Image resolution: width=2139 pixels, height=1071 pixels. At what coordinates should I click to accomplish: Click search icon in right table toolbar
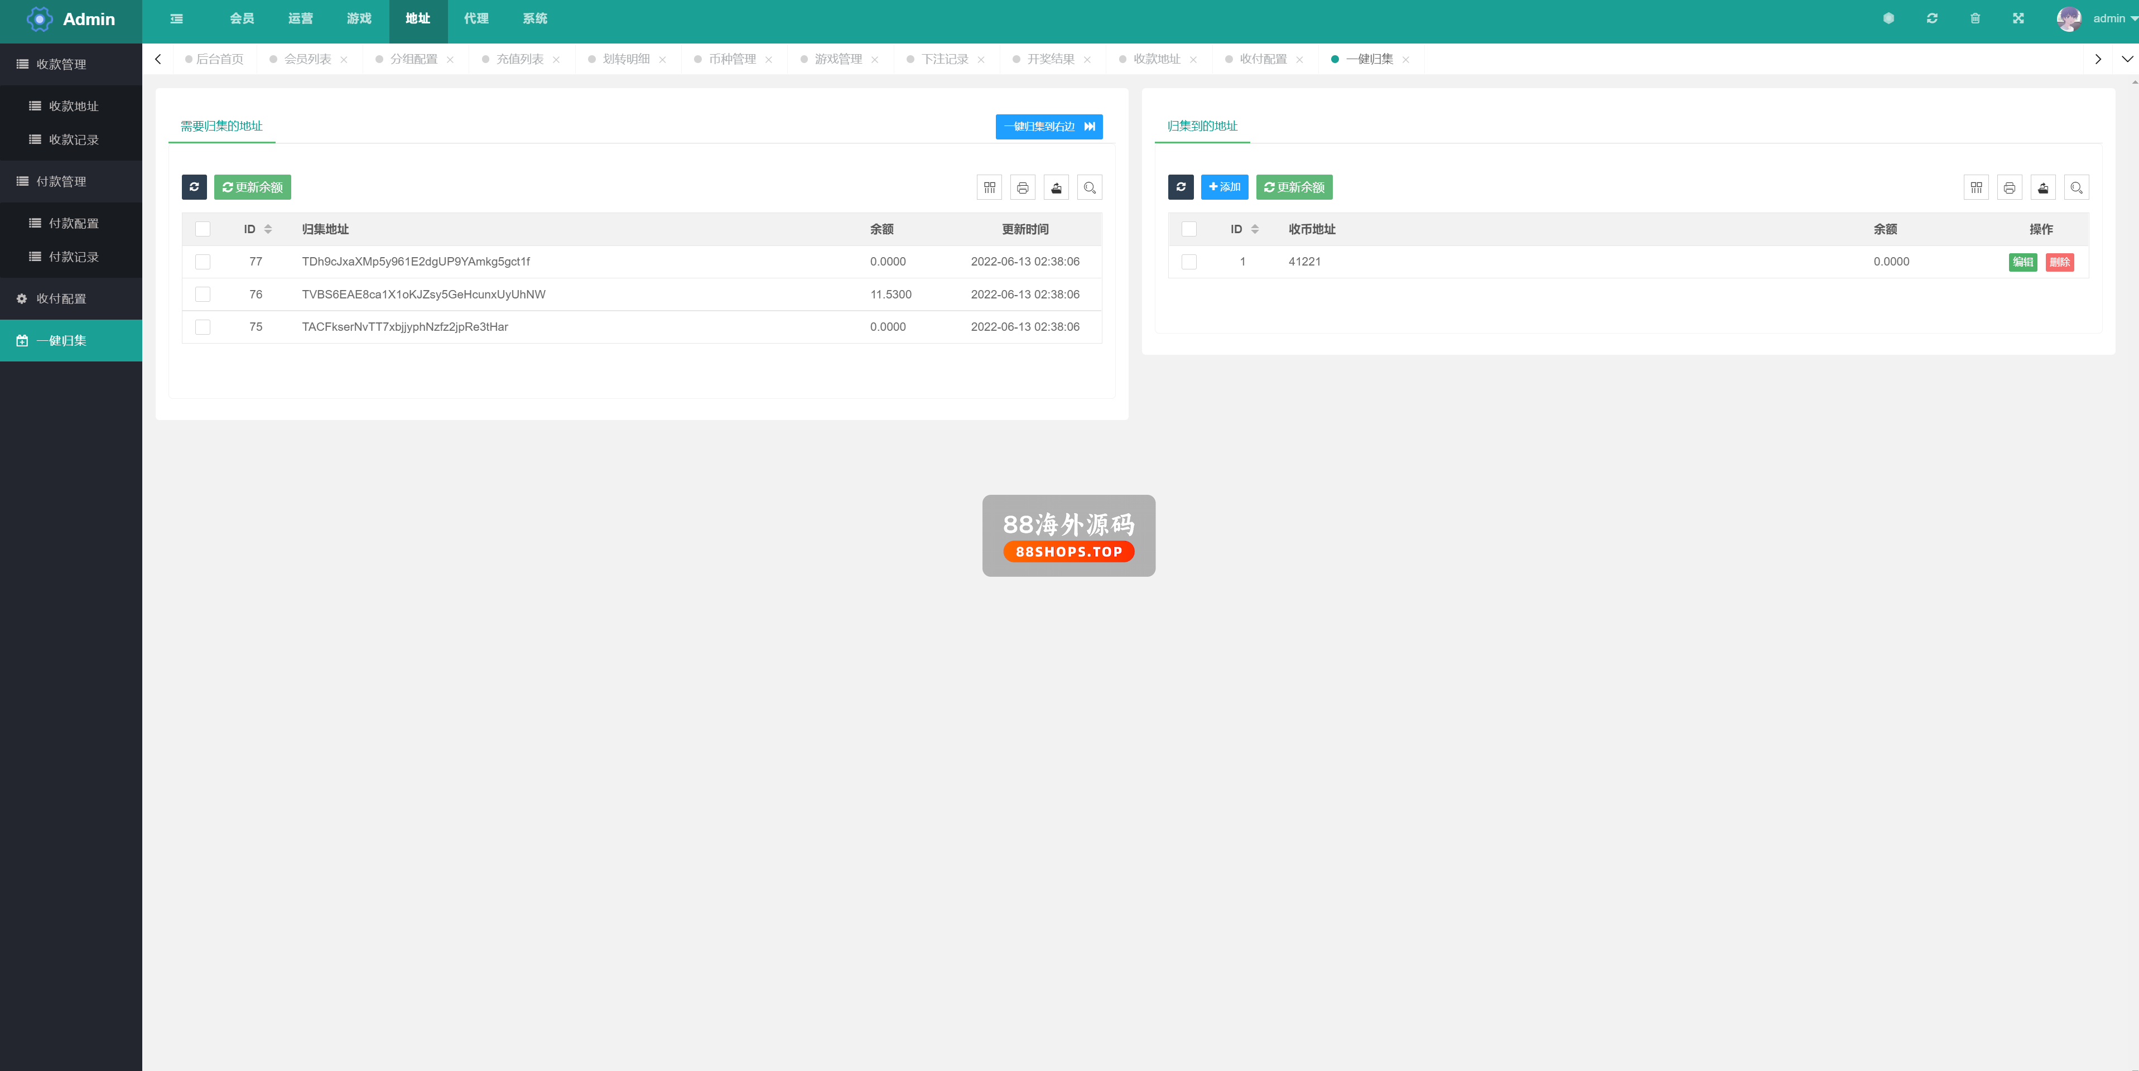2076,187
